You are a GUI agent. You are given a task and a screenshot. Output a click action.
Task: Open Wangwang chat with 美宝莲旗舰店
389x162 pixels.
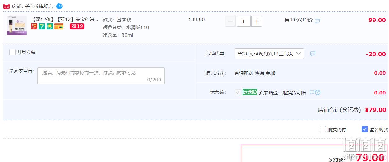click(59, 6)
